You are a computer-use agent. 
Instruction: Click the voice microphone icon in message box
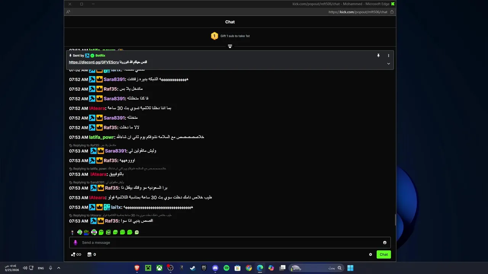(75, 242)
